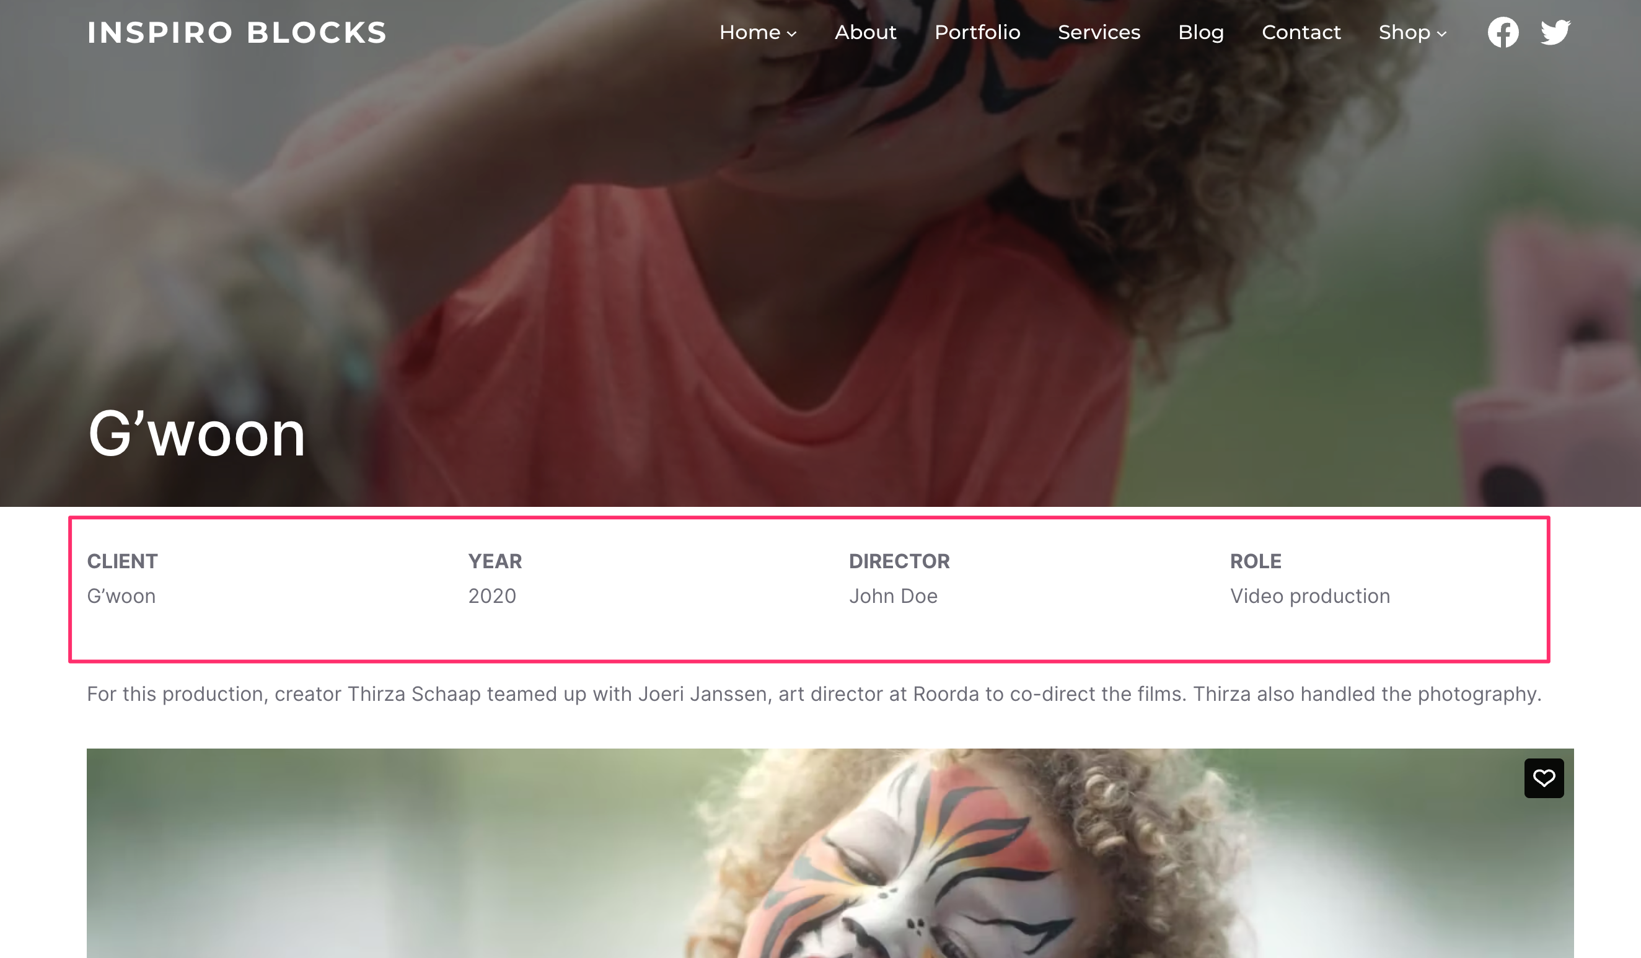
Task: Click the G'woon page title
Action: point(196,433)
